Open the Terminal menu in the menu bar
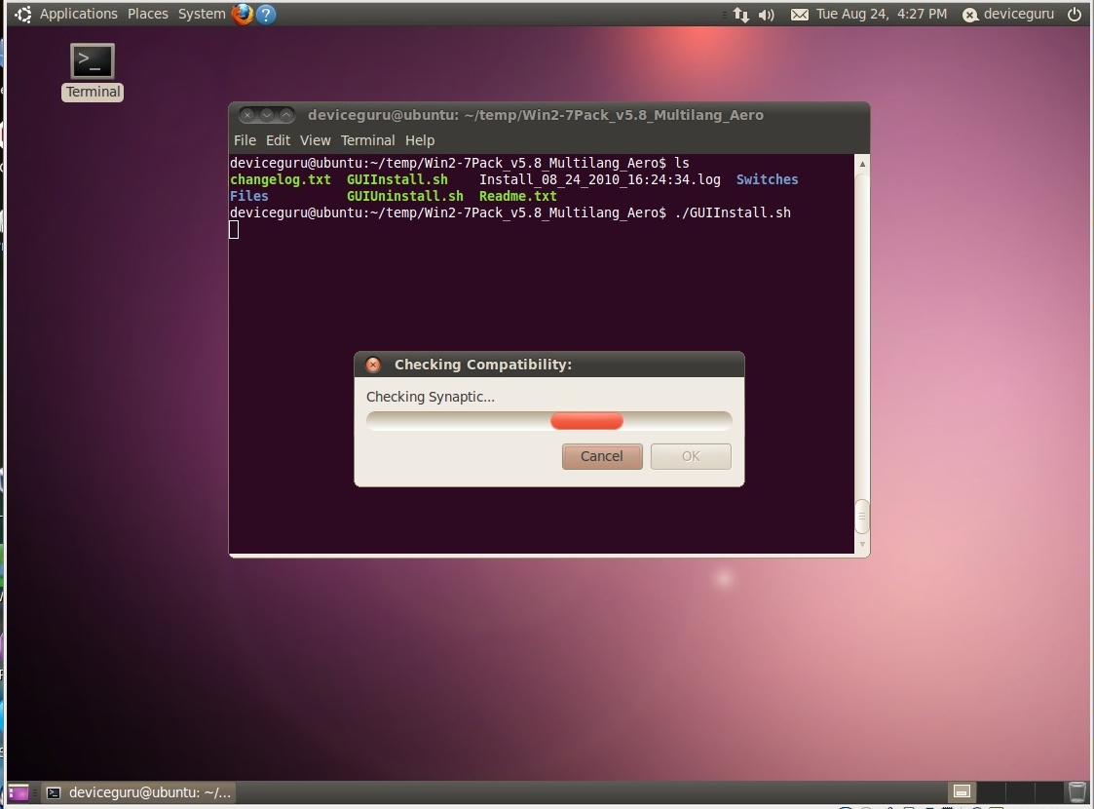Viewport: 1094px width, 809px height. pos(367,140)
